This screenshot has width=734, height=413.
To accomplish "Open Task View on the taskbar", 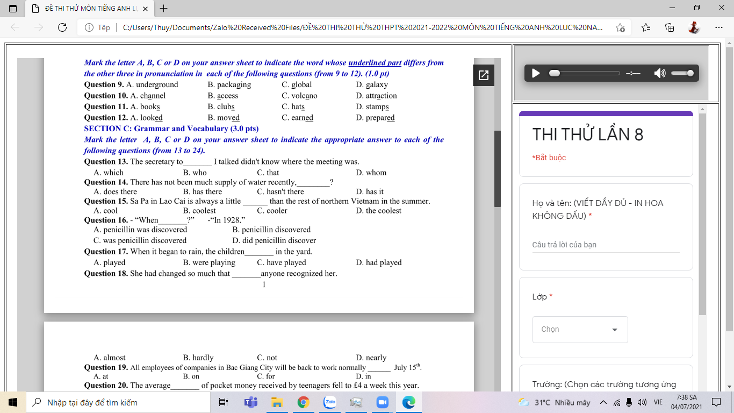I will tap(224, 402).
